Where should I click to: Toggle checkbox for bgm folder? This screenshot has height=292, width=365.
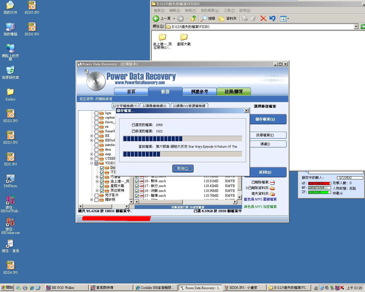(96, 113)
